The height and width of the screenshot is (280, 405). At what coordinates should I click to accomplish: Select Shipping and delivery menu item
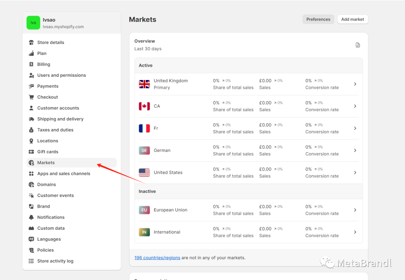(72, 119)
